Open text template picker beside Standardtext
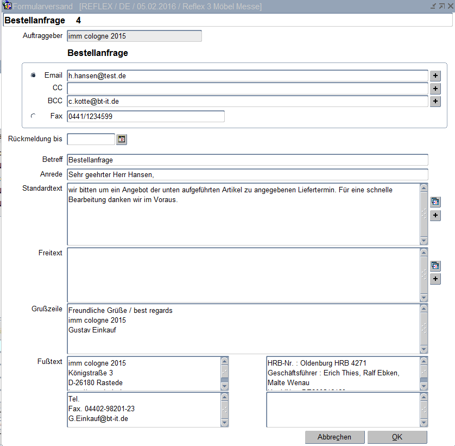The image size is (455, 446). [435, 202]
